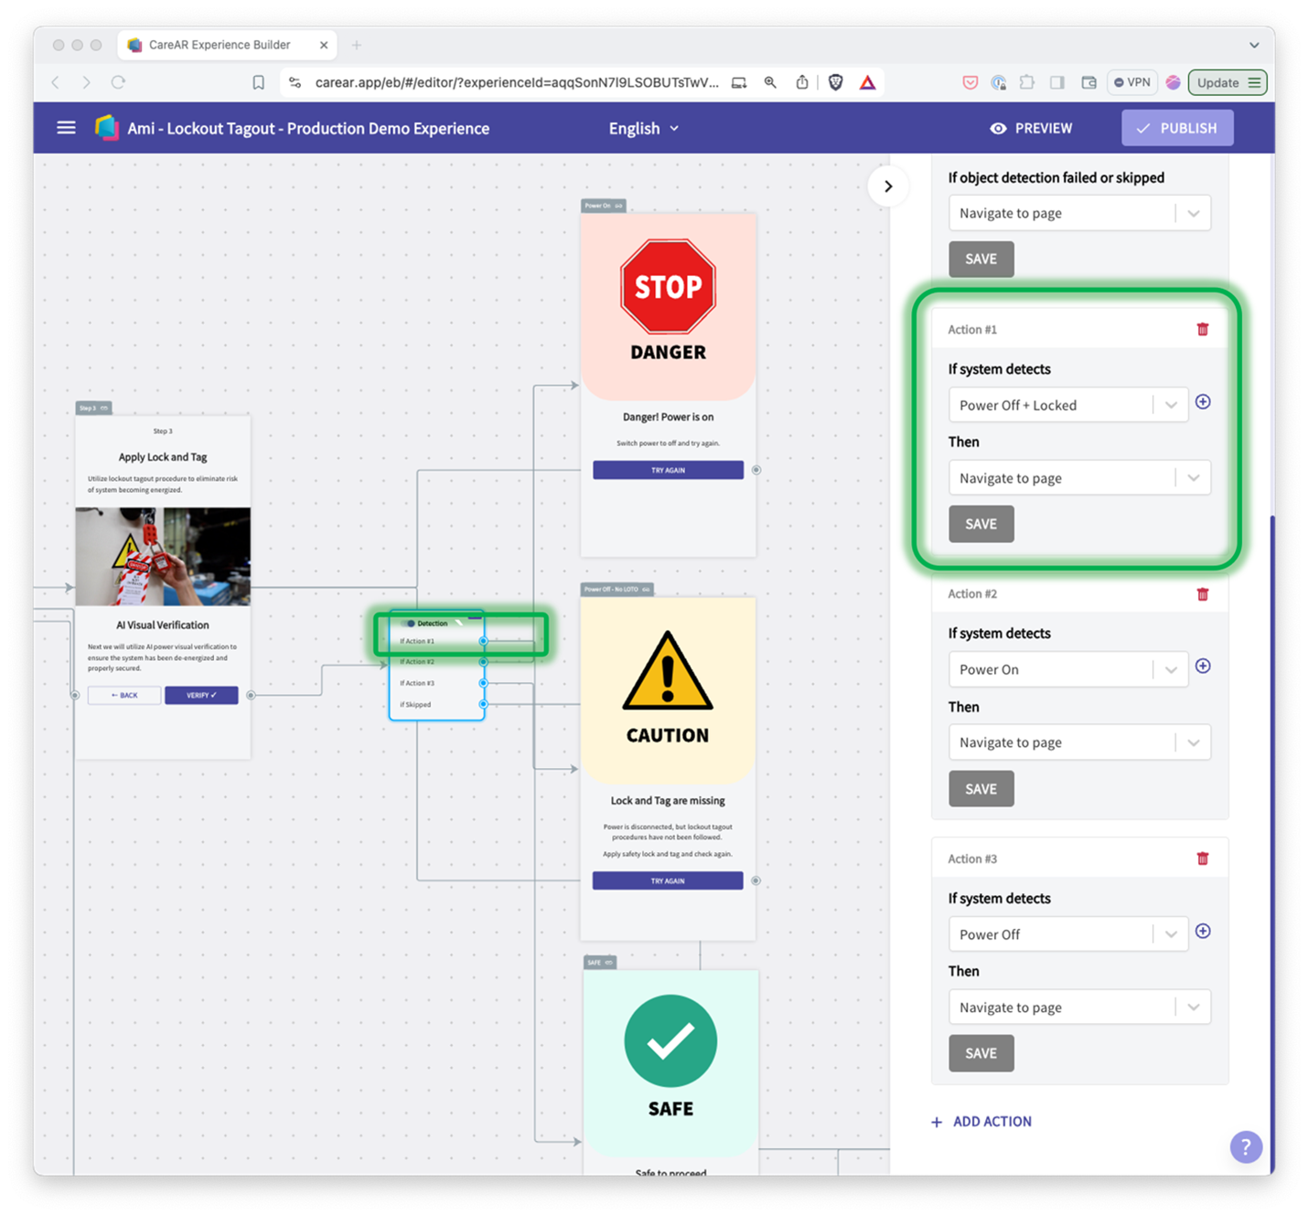
Task: Collapse the right panel with the chevron arrow
Action: [887, 186]
